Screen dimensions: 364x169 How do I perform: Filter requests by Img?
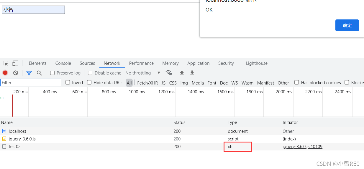pos(184,83)
